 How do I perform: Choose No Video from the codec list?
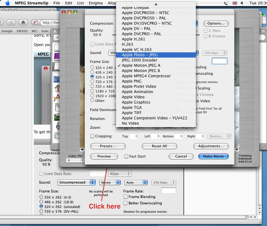156,123
